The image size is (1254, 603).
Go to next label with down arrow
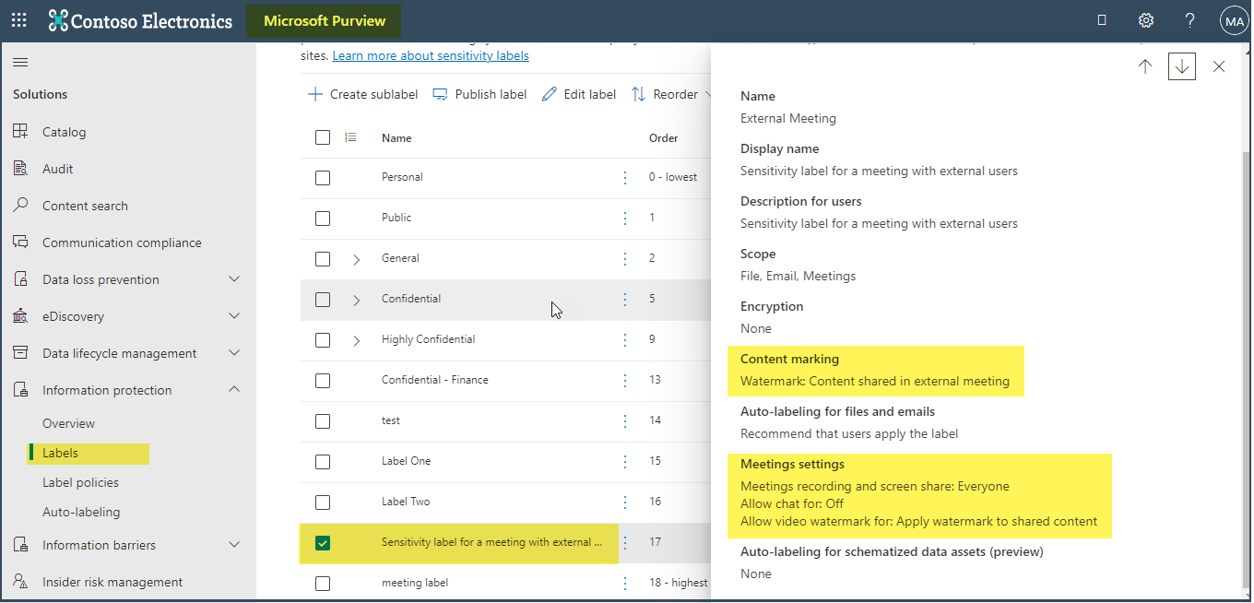[x=1182, y=66]
